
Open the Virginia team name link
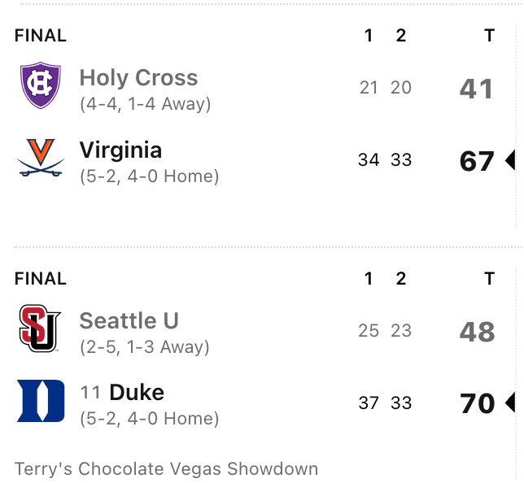pos(120,150)
